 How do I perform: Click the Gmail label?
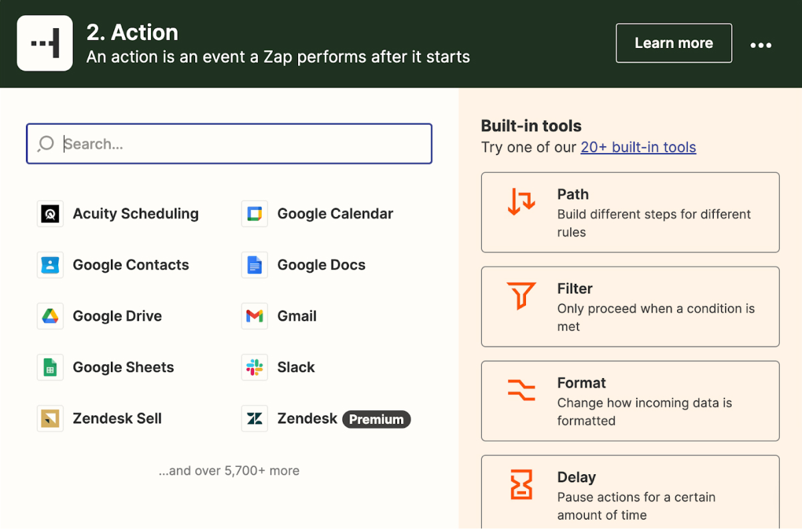297,316
